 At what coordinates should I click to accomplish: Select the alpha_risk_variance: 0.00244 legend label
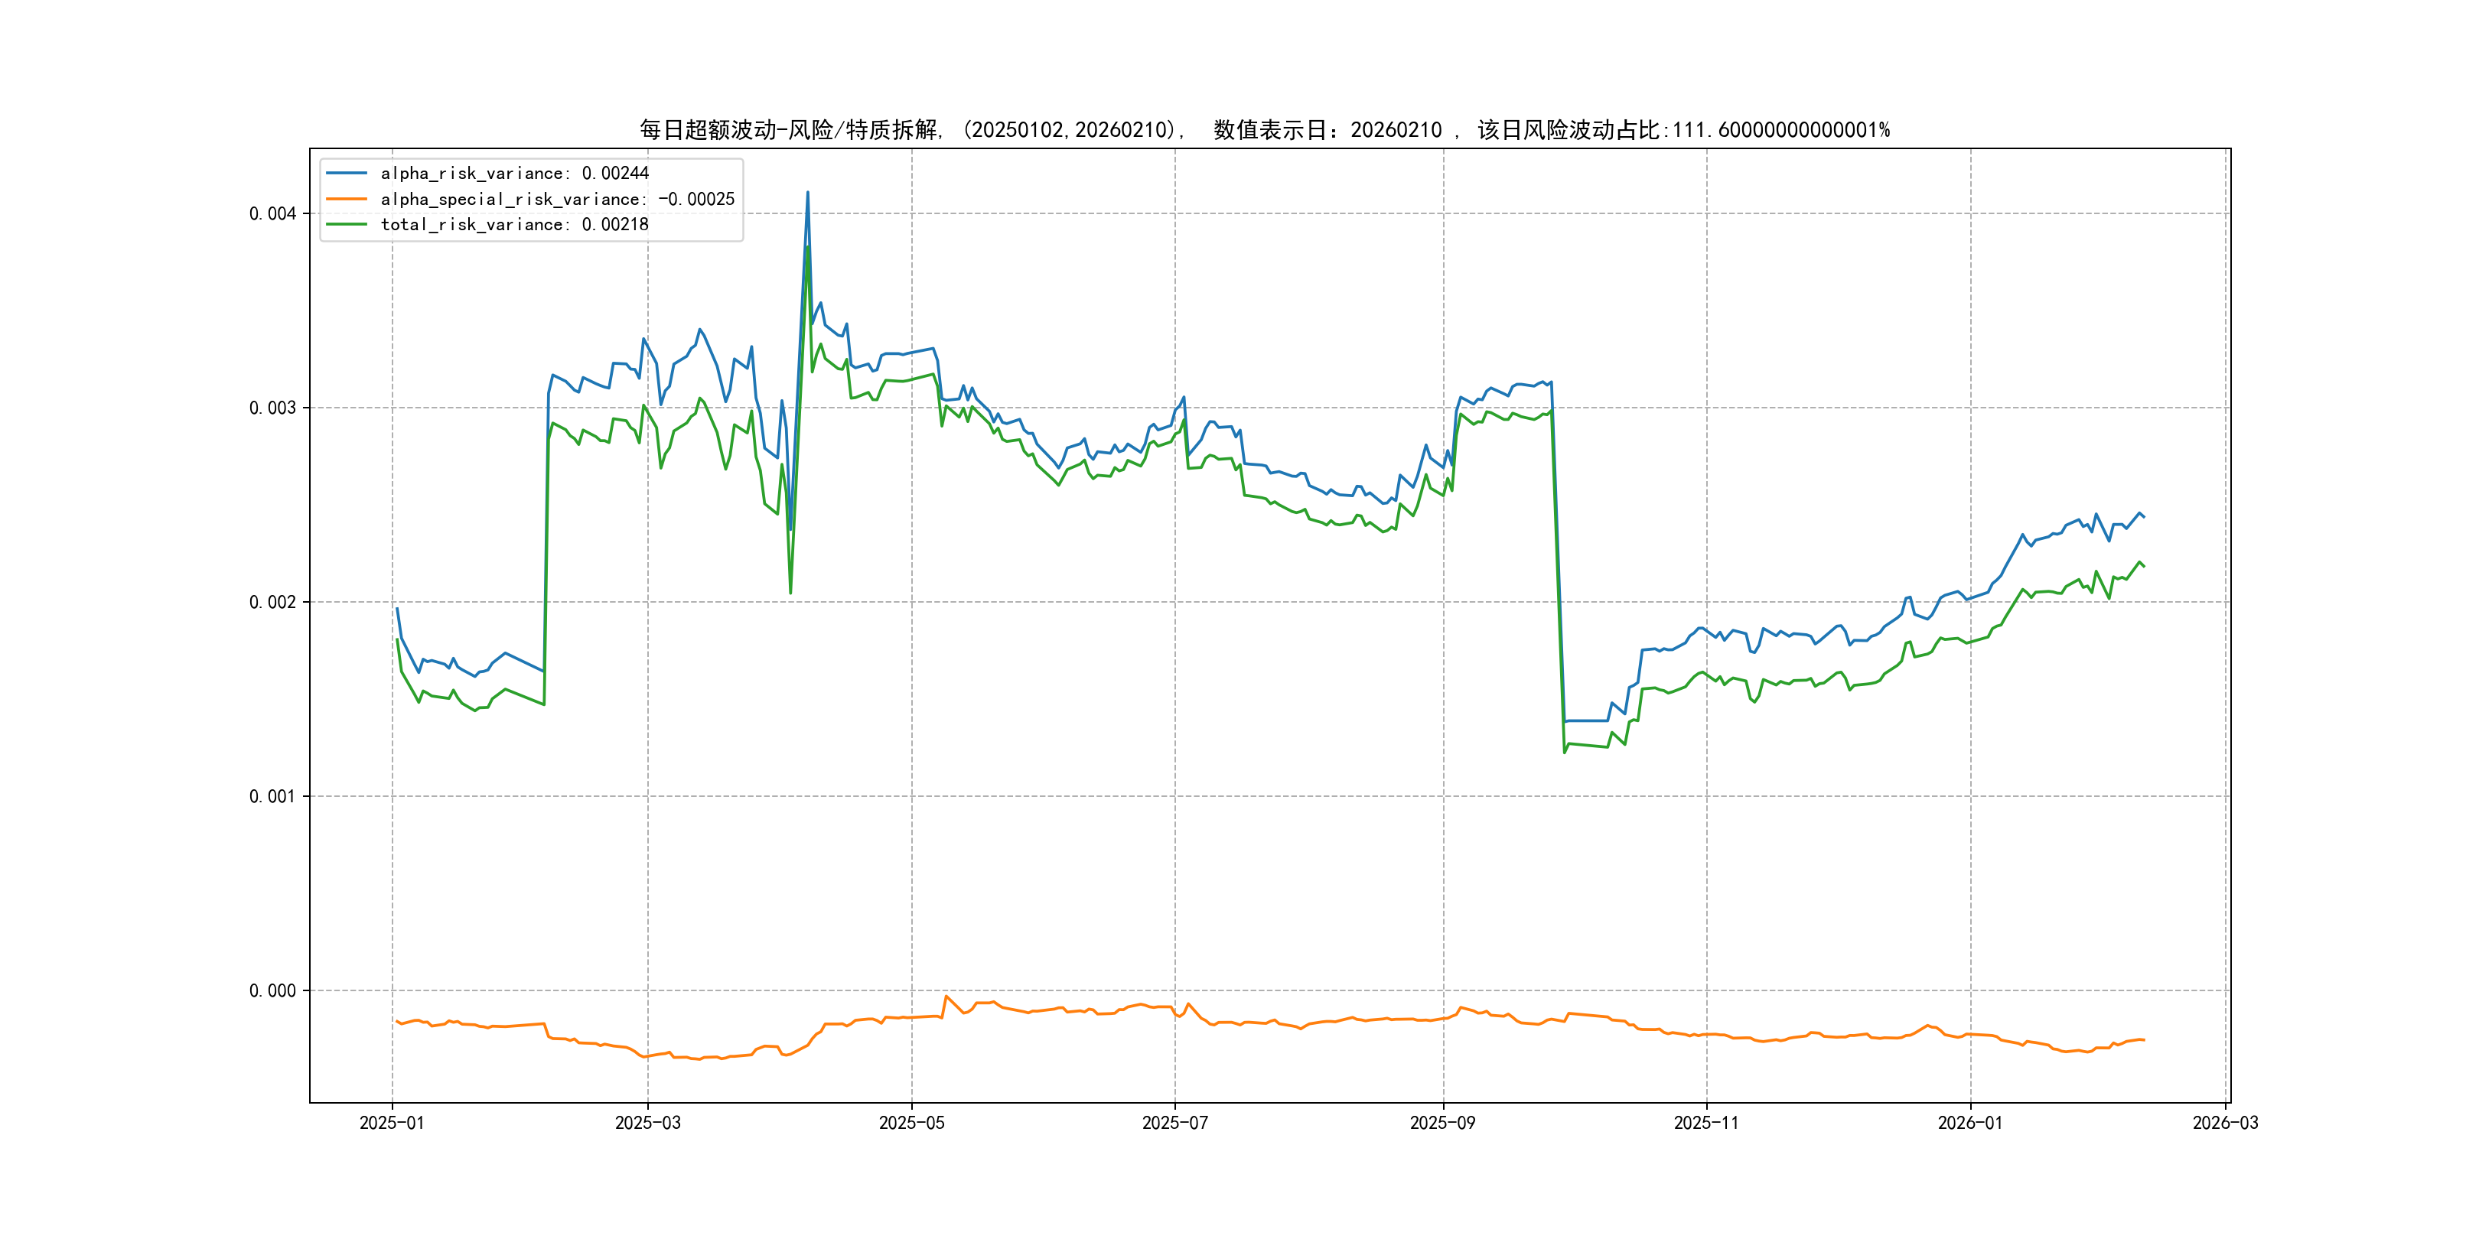pyautogui.click(x=514, y=173)
